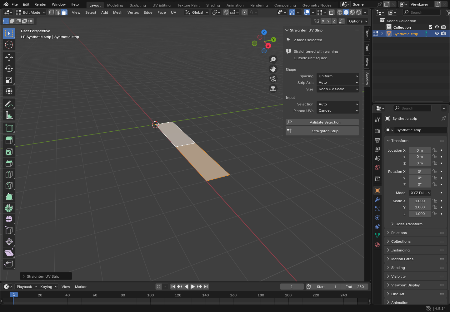Open Pinned UVs dropdown showing Cancel
This screenshot has height=312, width=450.
[338, 110]
